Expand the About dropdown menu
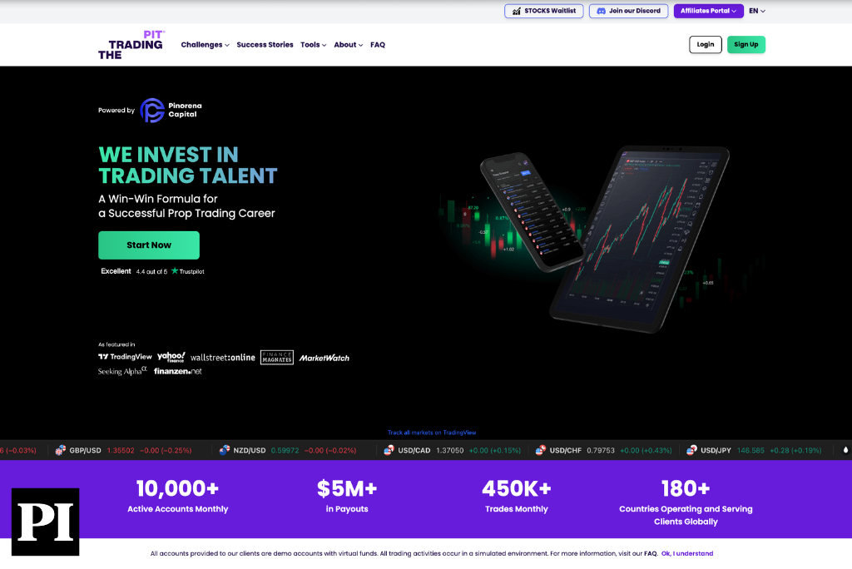This screenshot has height=569, width=852. (x=349, y=45)
